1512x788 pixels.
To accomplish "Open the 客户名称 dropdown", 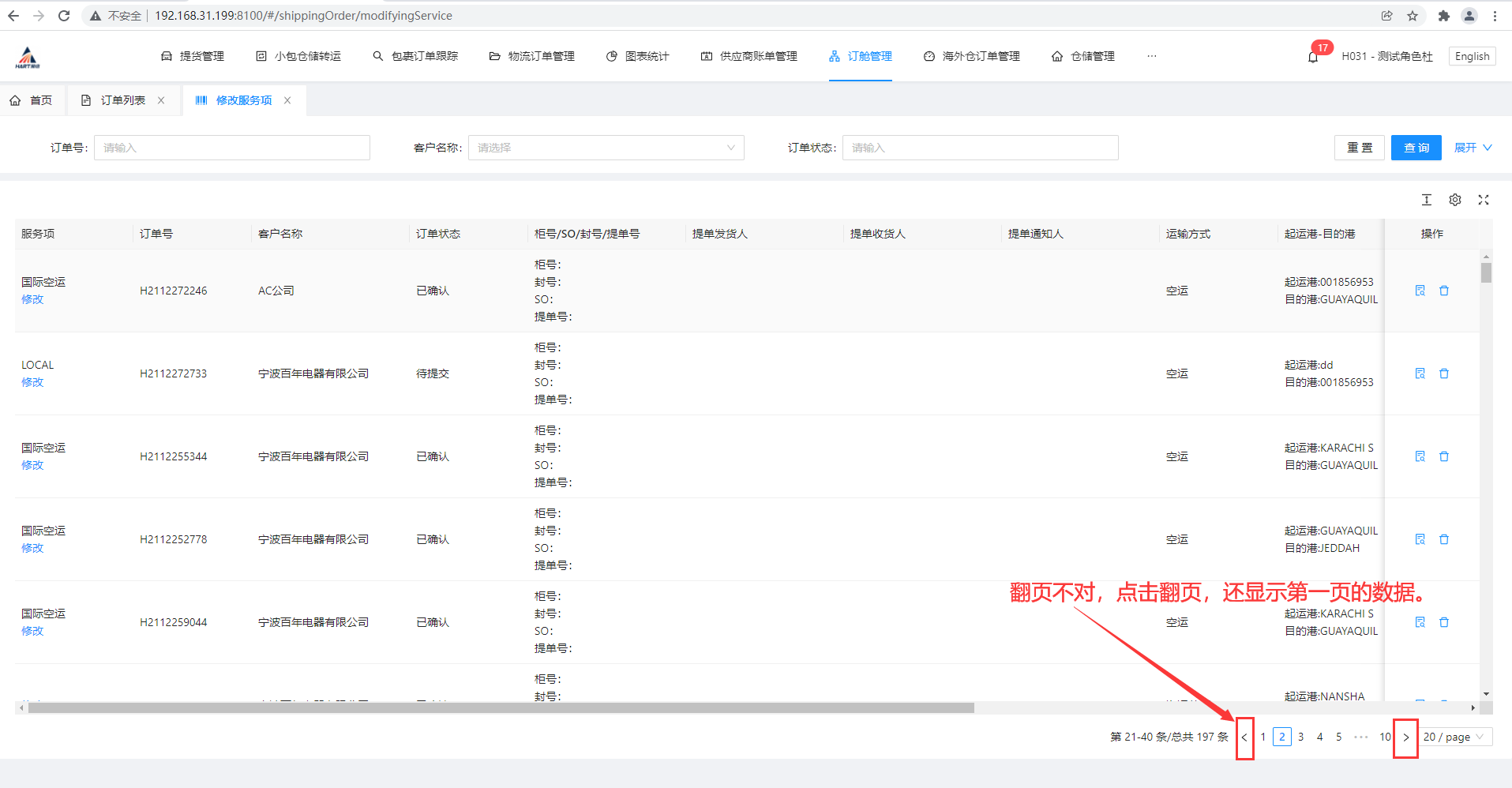I will point(606,148).
